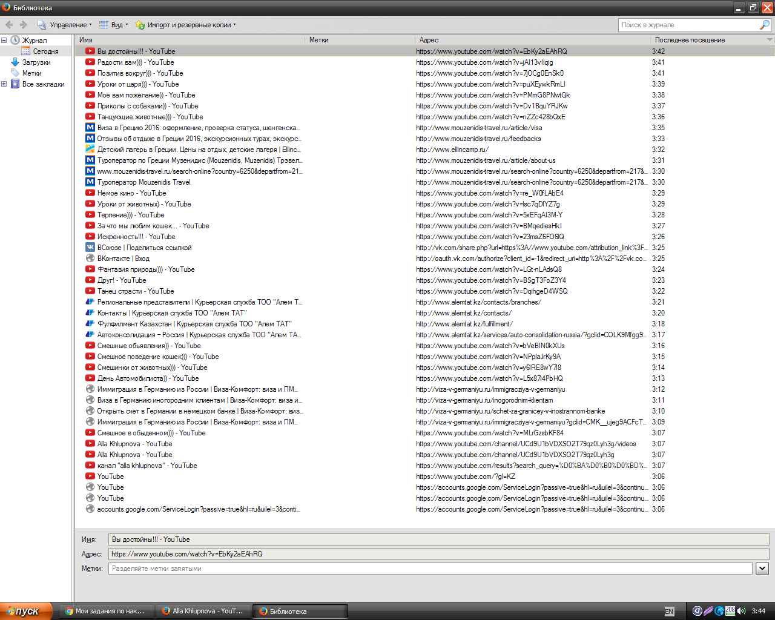Screen dimensions: 775x620
Task: Select 'Туроператор Mouzenidis Travel' entry
Action: point(425,182)
